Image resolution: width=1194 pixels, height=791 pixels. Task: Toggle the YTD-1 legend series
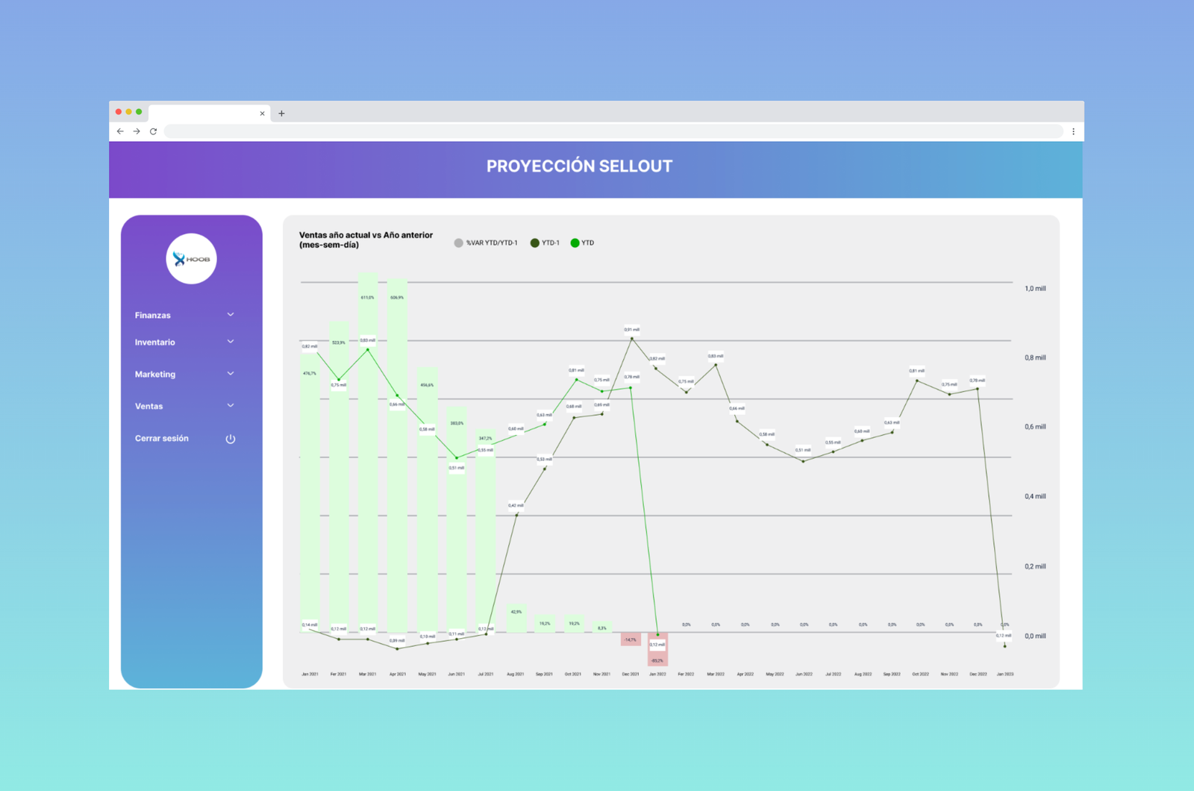tap(545, 243)
